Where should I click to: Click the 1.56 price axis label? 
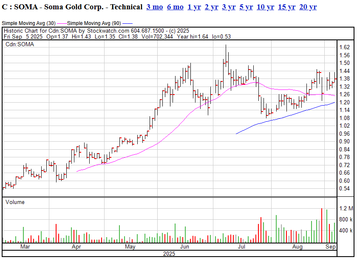[345, 55]
